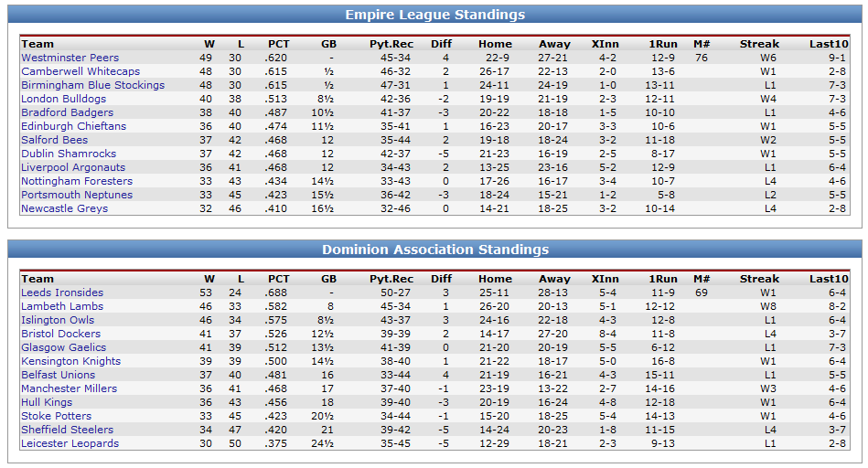View the Islington Owls team
Image resolution: width=868 pixels, height=468 pixels.
pos(58,320)
